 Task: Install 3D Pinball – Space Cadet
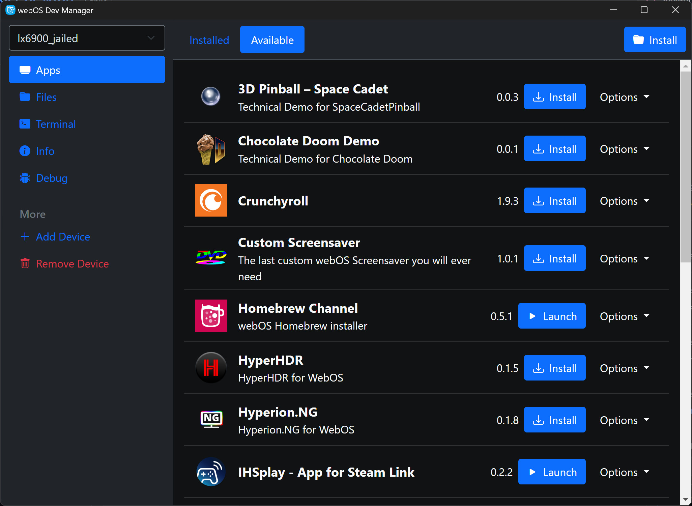(x=555, y=97)
